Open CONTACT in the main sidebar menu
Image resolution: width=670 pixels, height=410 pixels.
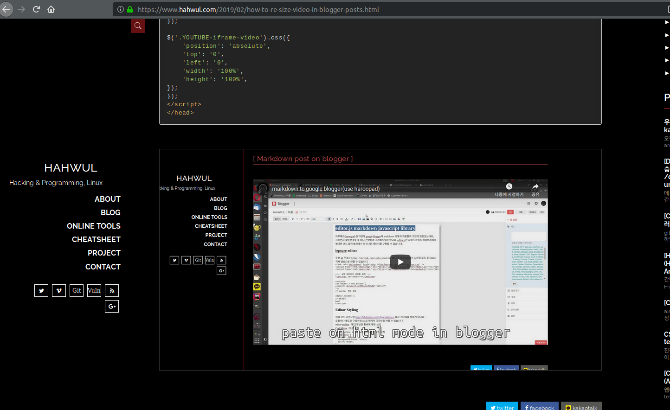[103, 267]
